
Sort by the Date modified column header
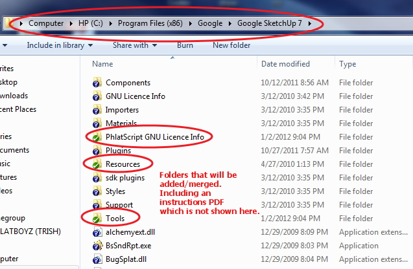285,64
